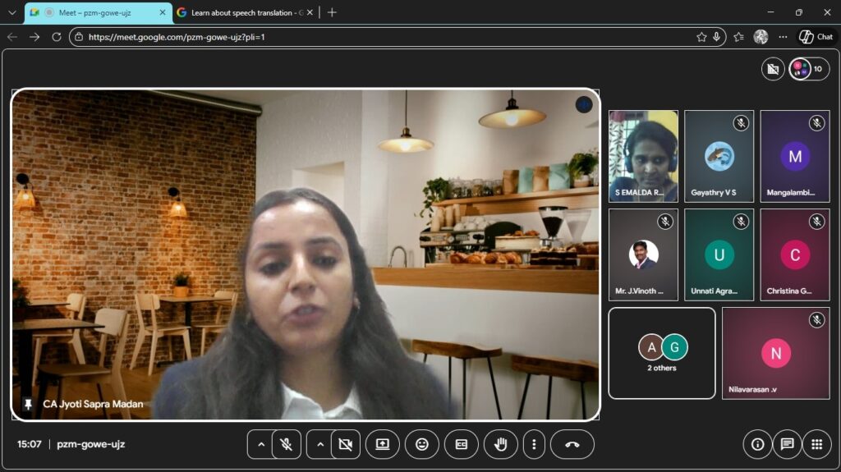Viewport: 841px width, 472px height.
Task: Unmute the microphone
Action: click(287, 444)
